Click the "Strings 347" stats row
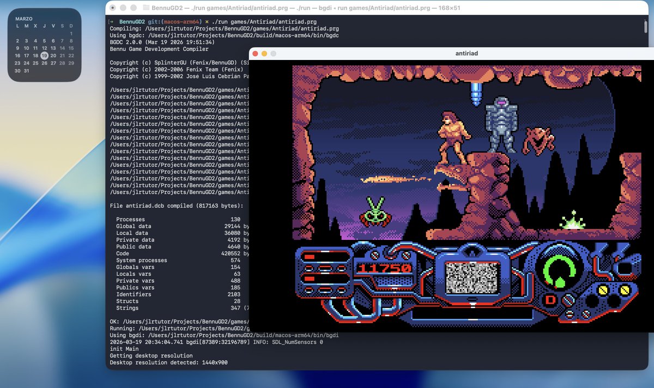This screenshot has width=654, height=388. [x=182, y=308]
